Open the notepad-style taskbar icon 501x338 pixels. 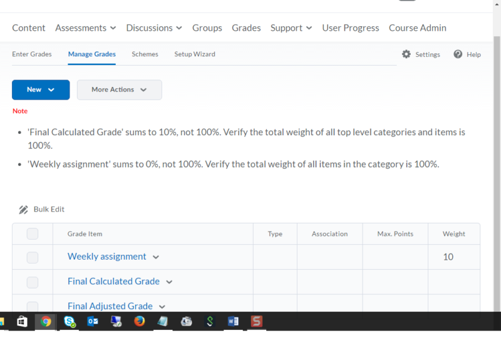(163, 321)
